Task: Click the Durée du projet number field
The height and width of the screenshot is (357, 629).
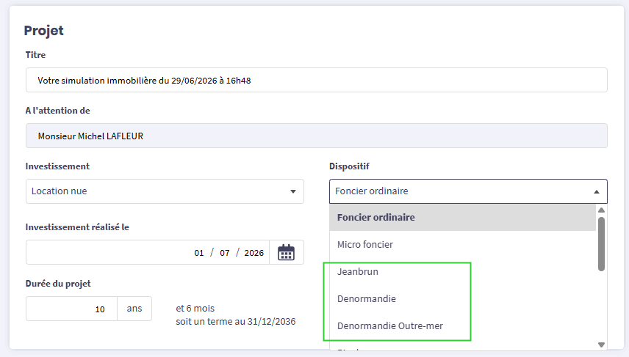Action: [x=71, y=309]
